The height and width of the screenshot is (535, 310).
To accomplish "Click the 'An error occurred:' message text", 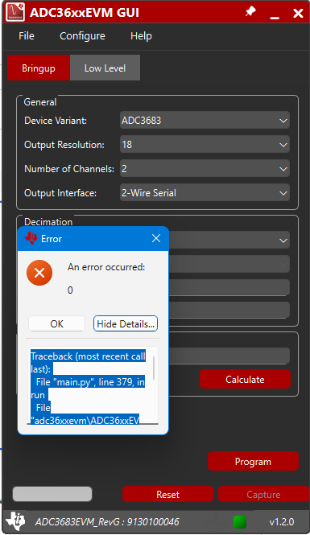I will click(x=106, y=267).
